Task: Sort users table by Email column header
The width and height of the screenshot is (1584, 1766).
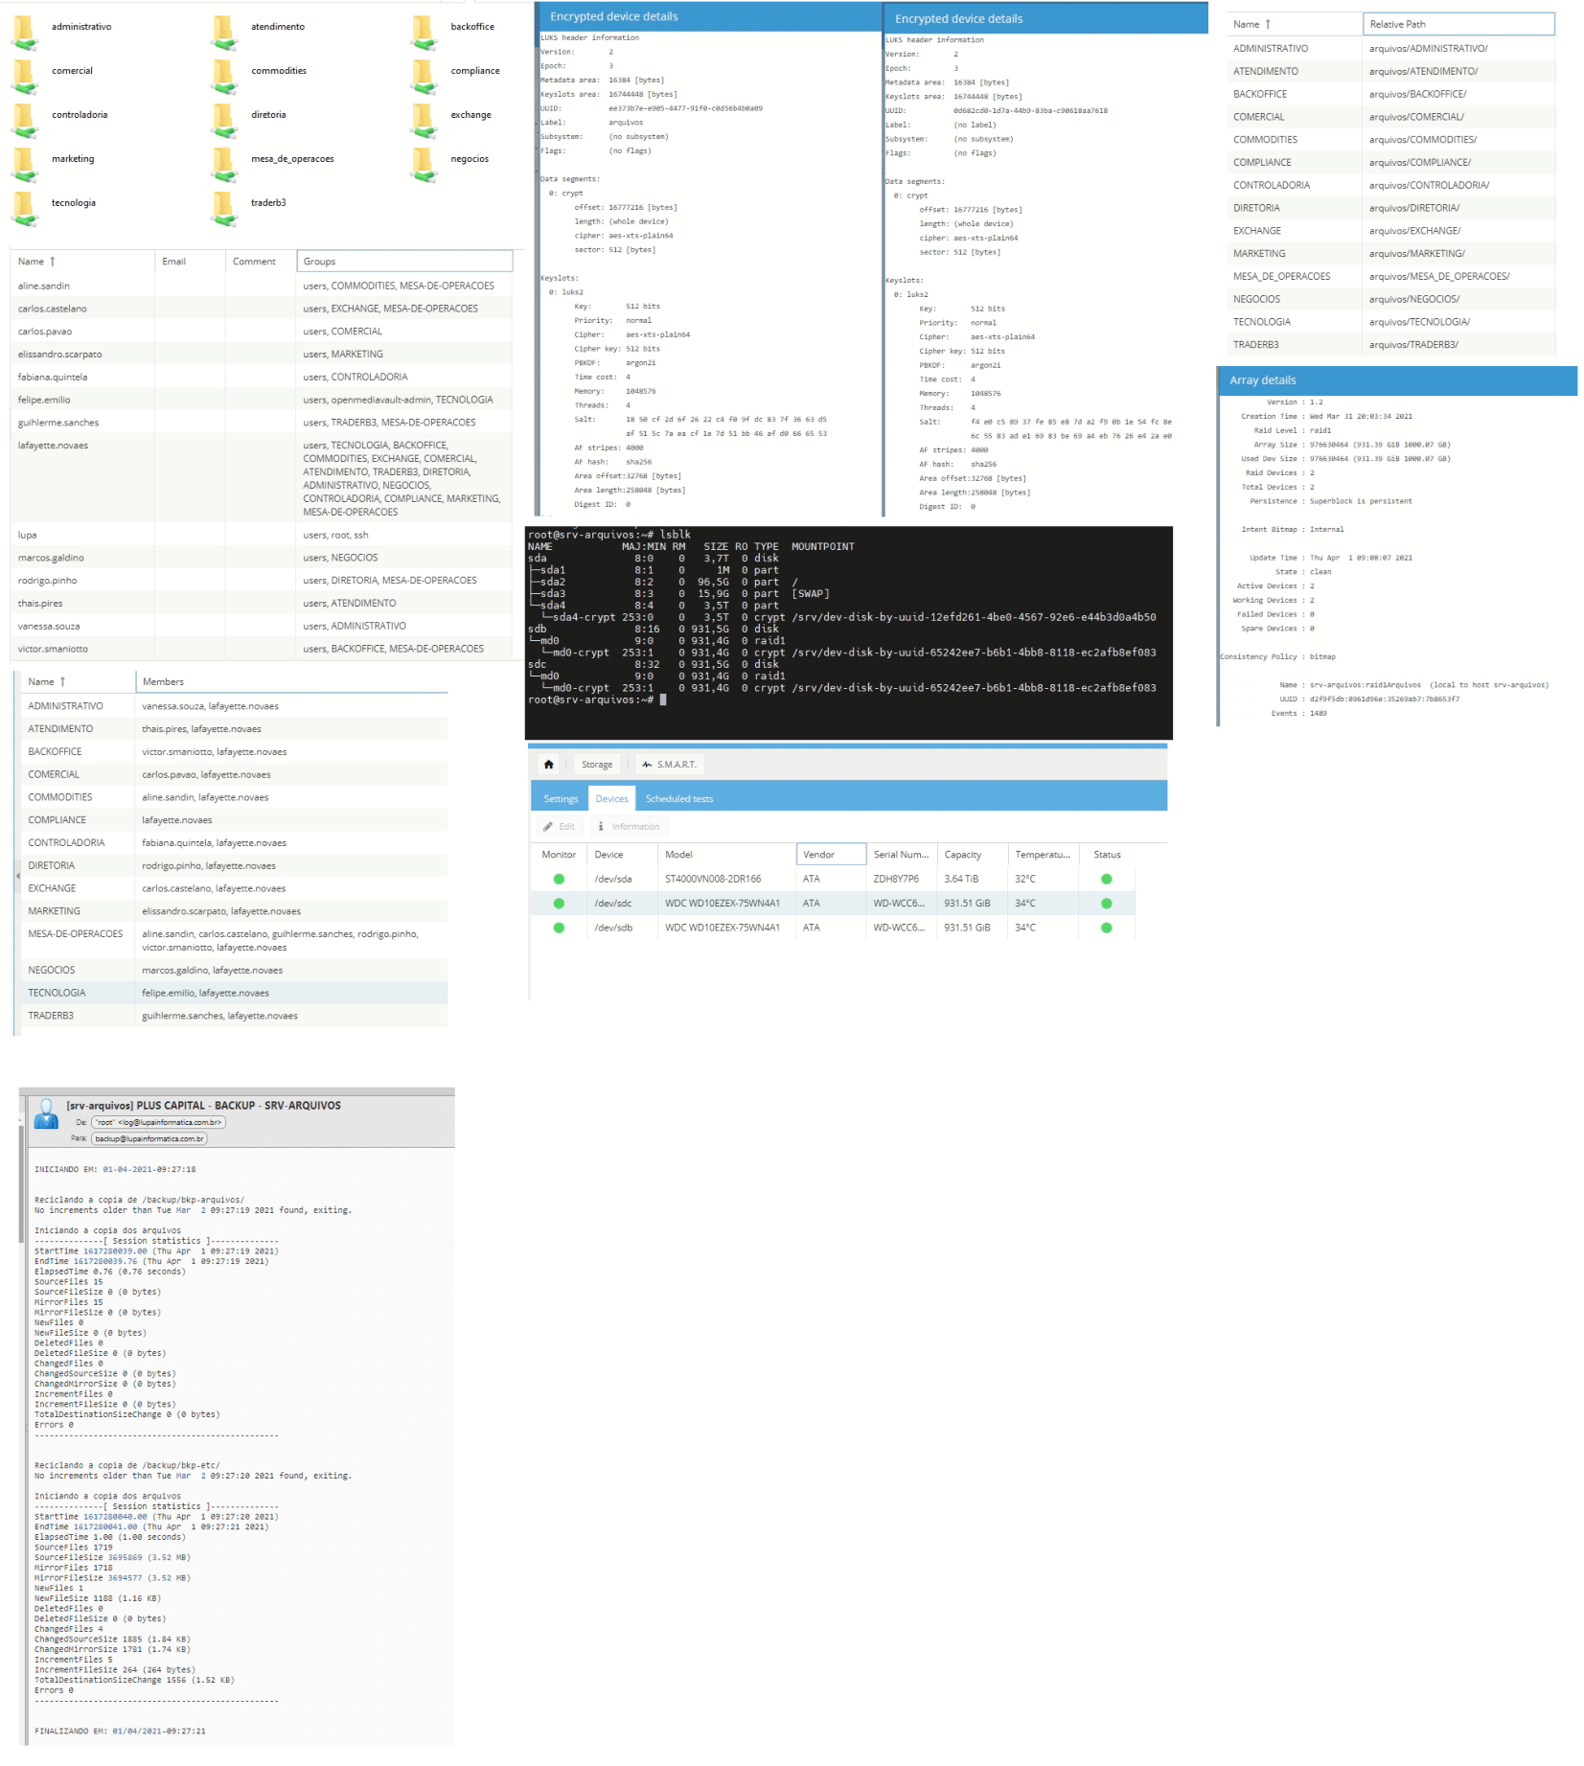Action: tap(190, 262)
